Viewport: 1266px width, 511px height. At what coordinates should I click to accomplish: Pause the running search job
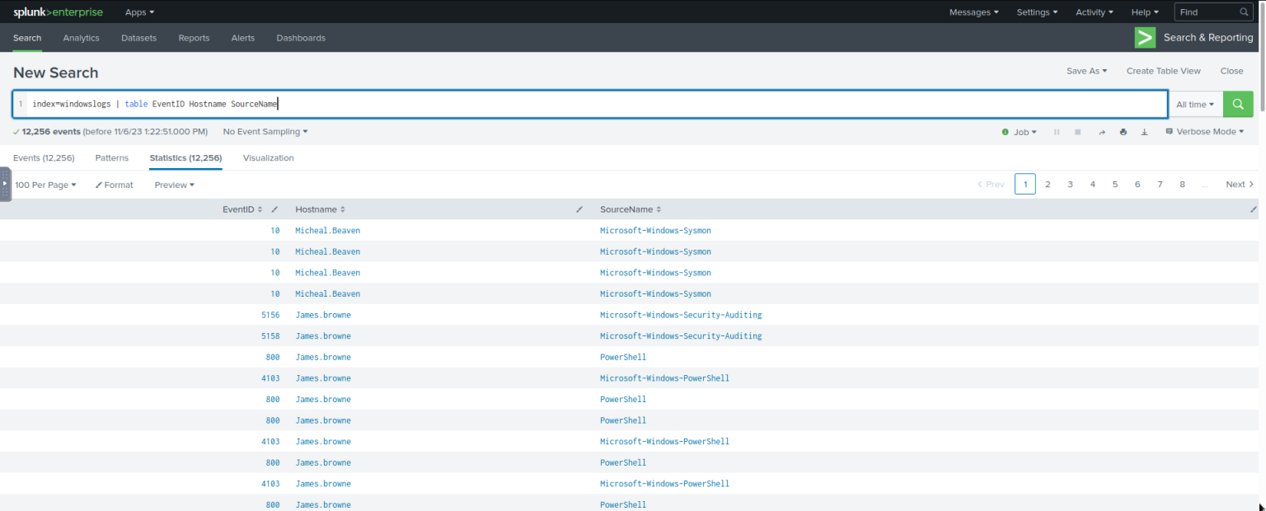1057,131
